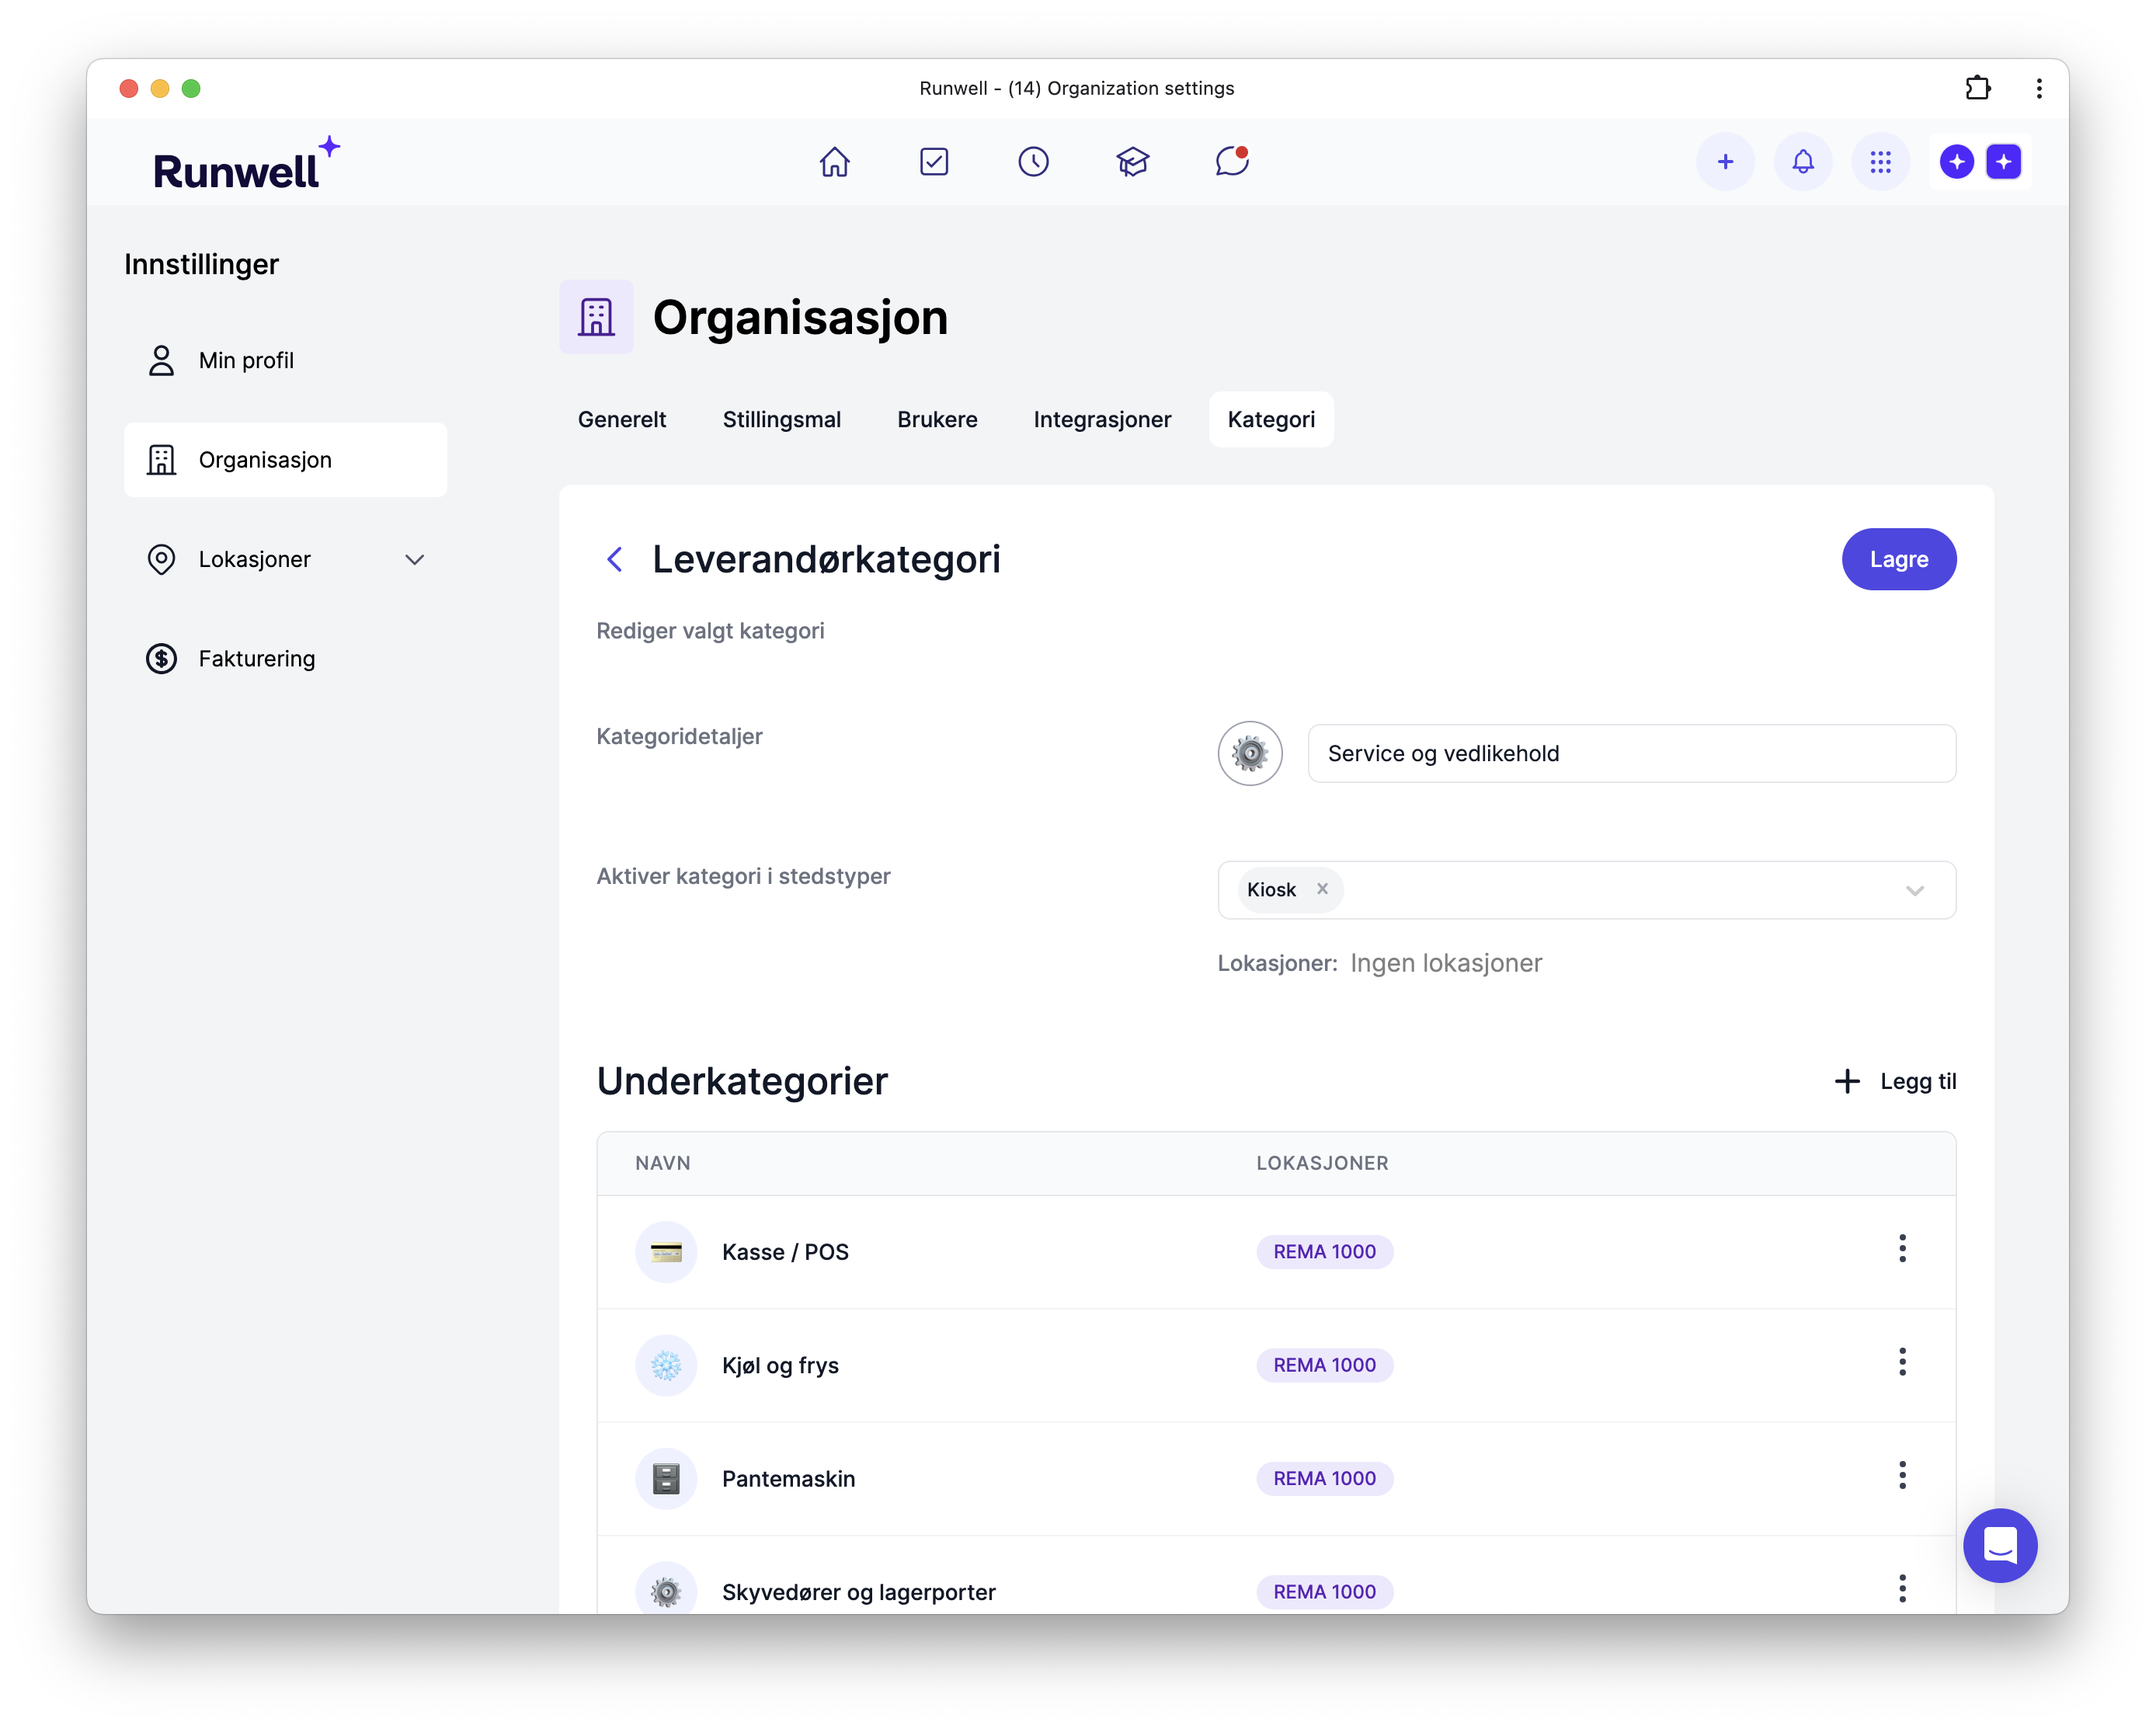Open the tasks checkbox icon in navigation
2156x1729 pixels.
point(934,162)
